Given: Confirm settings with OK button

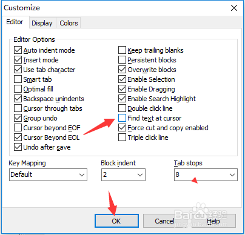Looking at the screenshot, I should point(116,221).
